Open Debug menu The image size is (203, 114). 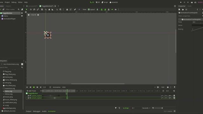click(x=14, y=2)
